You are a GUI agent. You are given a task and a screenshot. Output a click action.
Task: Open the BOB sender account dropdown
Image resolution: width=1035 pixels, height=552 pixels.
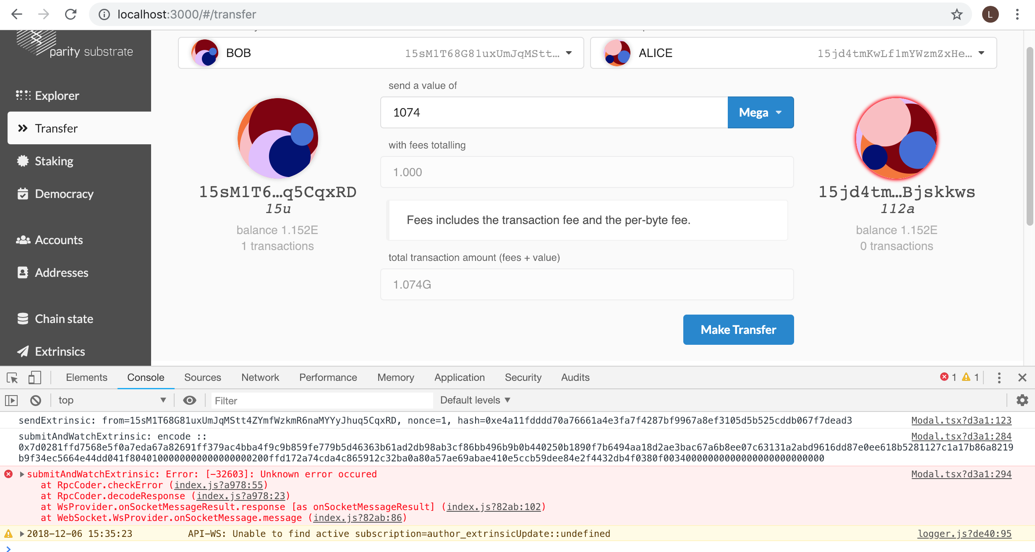381,53
